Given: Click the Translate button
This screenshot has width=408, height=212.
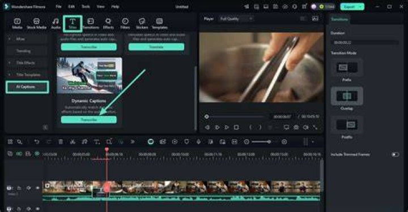Looking at the screenshot, I should pos(156,47).
